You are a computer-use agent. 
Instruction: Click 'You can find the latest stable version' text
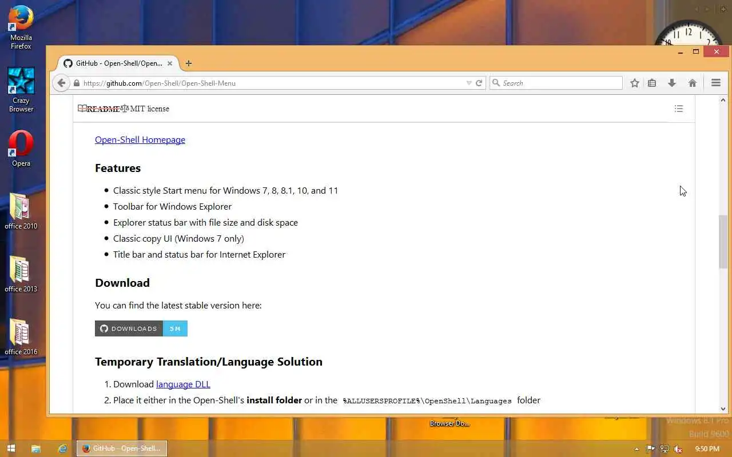[178, 305]
